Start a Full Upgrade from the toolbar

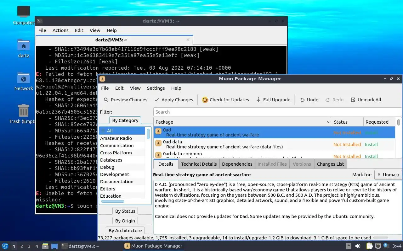pos(273,100)
